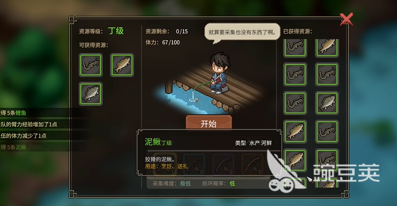The height and width of the screenshot is (206, 397).
Task: Select the grey crucian fish under 可获得资源
Action: click(x=90, y=94)
